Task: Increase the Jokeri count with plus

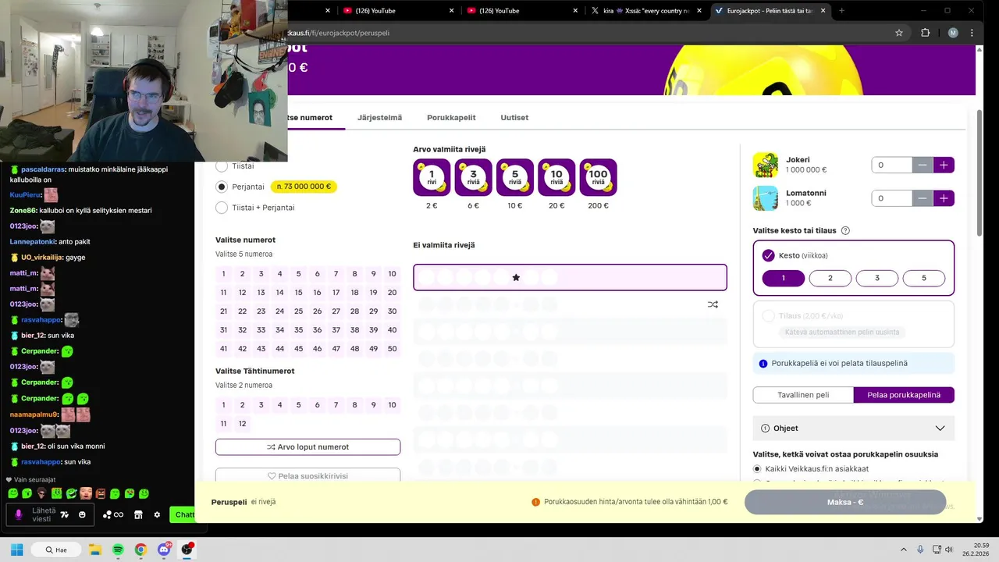Action: pyautogui.click(x=944, y=165)
